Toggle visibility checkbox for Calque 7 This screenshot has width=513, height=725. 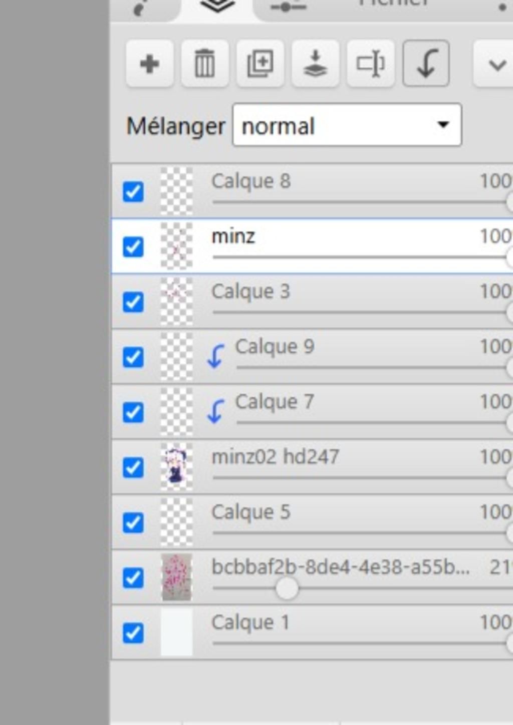point(133,412)
